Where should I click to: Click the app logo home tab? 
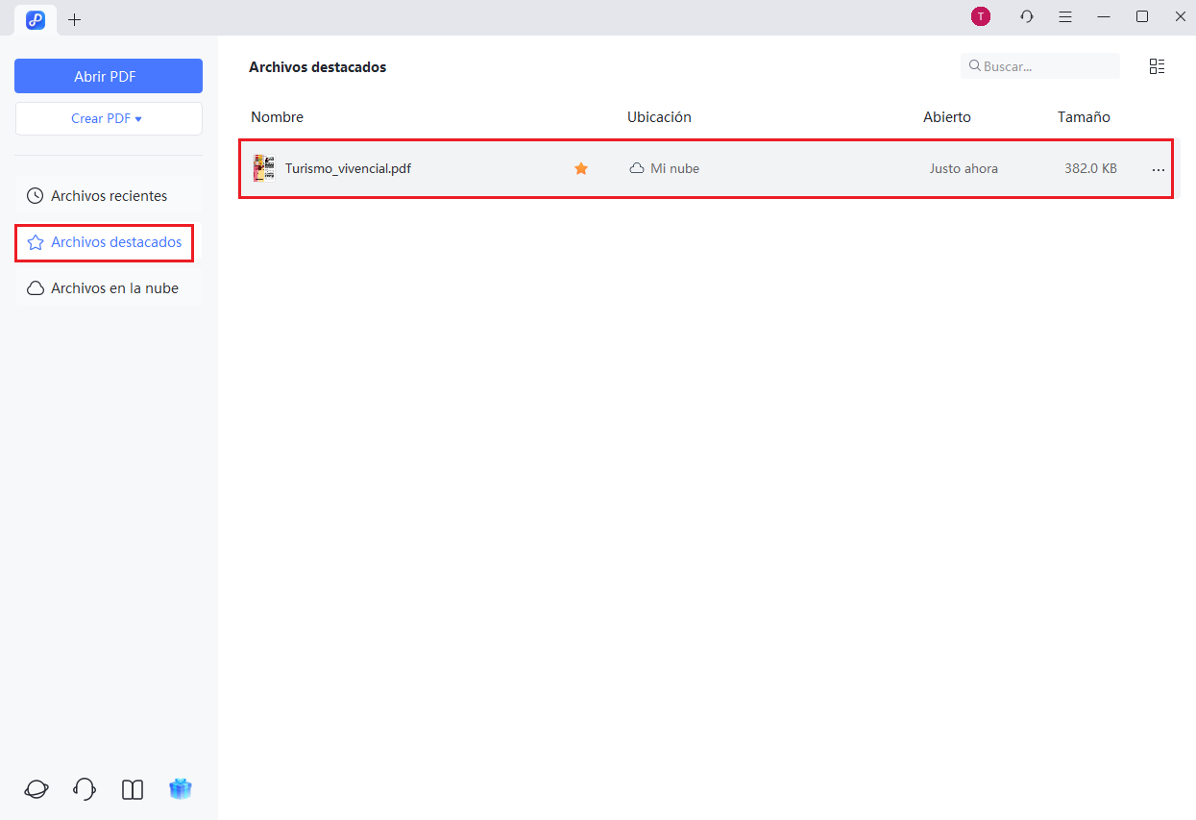(36, 18)
